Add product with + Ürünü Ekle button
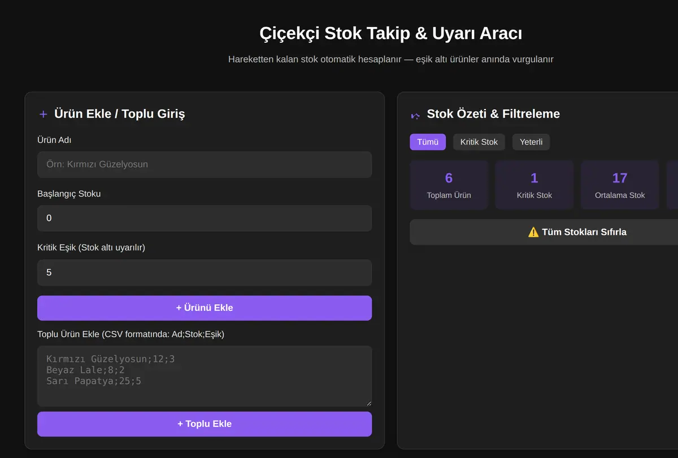 coord(205,308)
